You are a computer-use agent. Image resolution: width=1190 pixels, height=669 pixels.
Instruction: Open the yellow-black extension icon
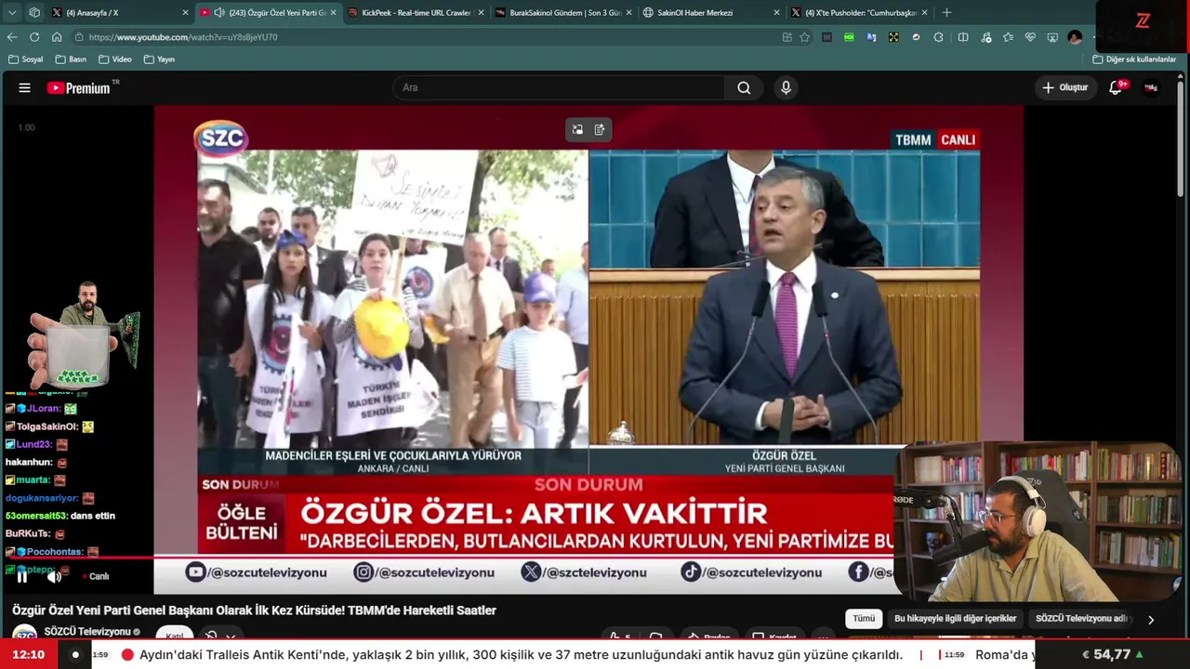[893, 37]
